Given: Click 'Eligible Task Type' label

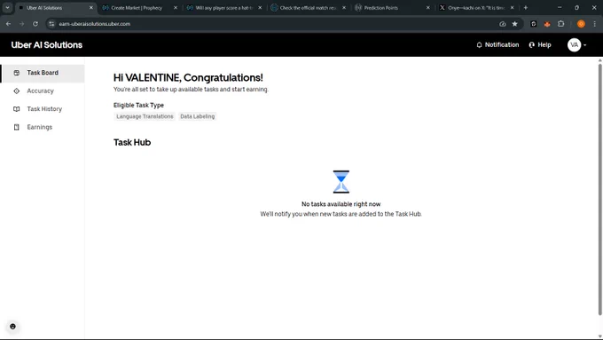Looking at the screenshot, I should 138,105.
